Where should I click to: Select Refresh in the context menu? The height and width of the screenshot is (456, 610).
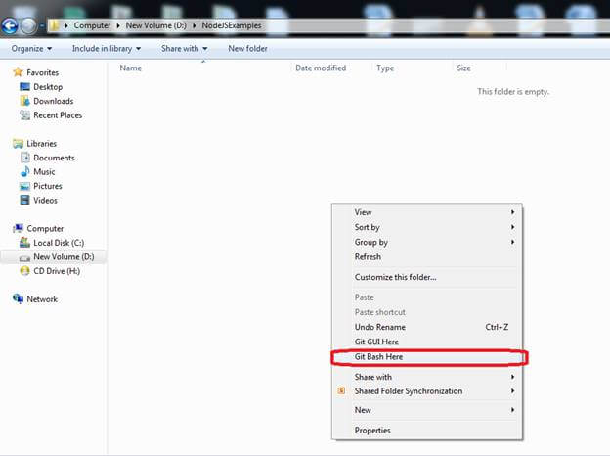[427, 256]
